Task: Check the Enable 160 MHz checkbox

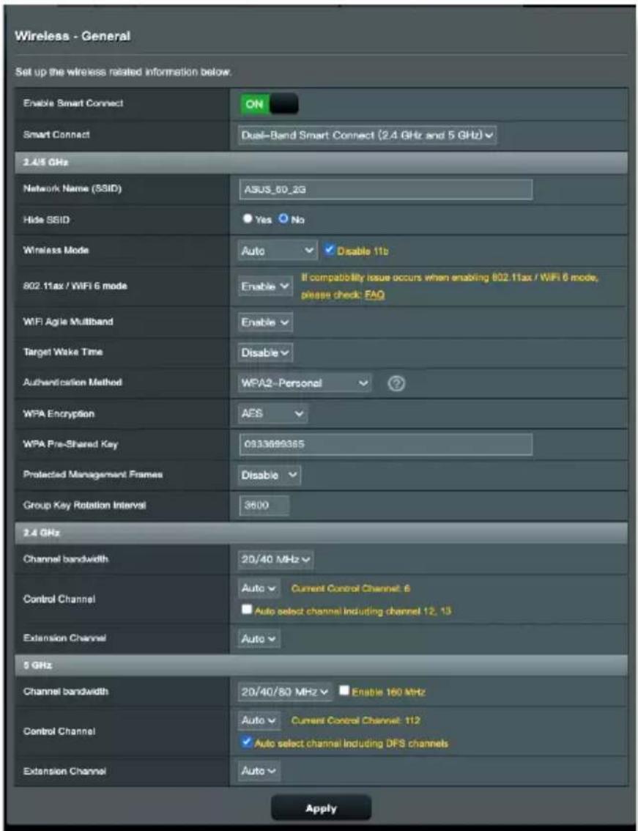Action: pos(344,690)
